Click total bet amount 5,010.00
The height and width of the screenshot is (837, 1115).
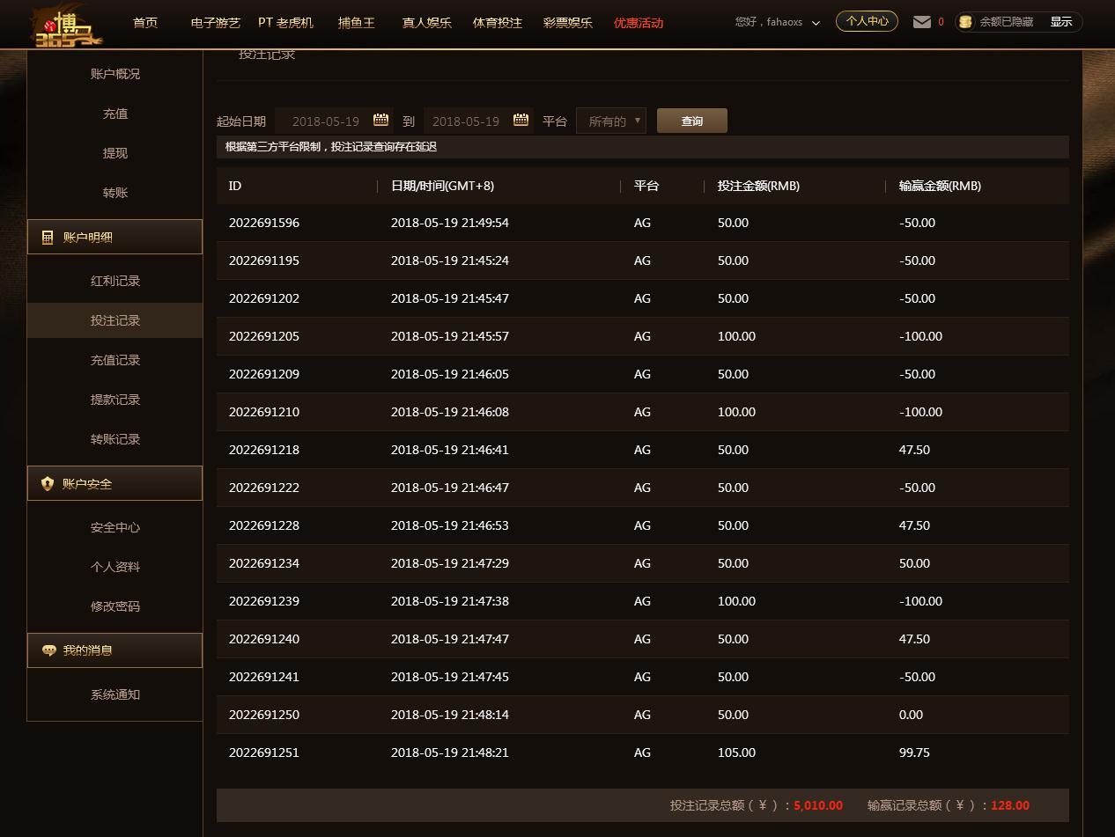pos(818,805)
